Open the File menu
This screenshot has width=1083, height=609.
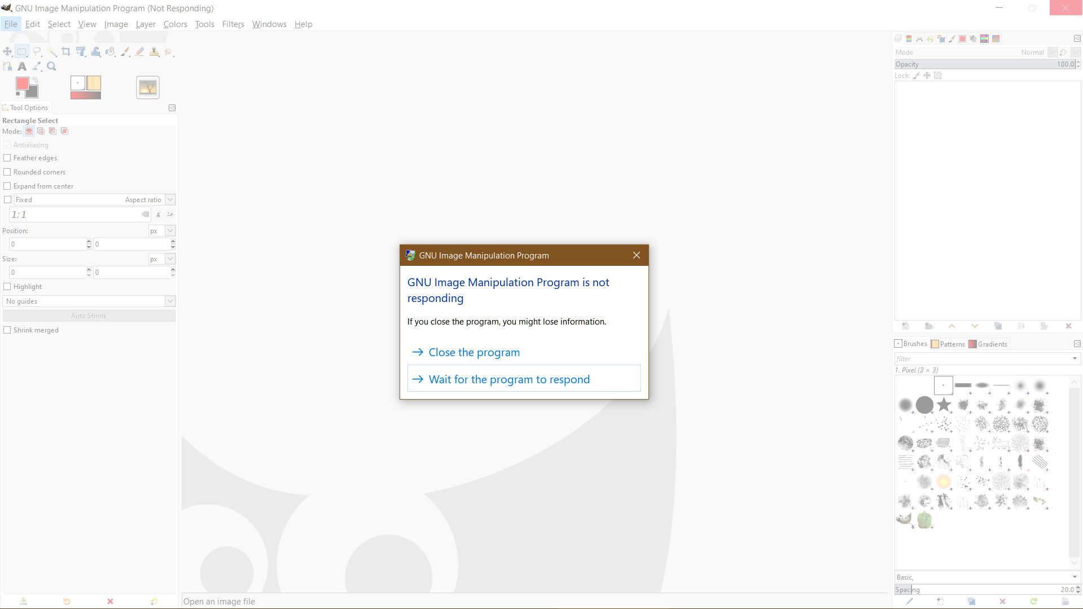click(11, 24)
